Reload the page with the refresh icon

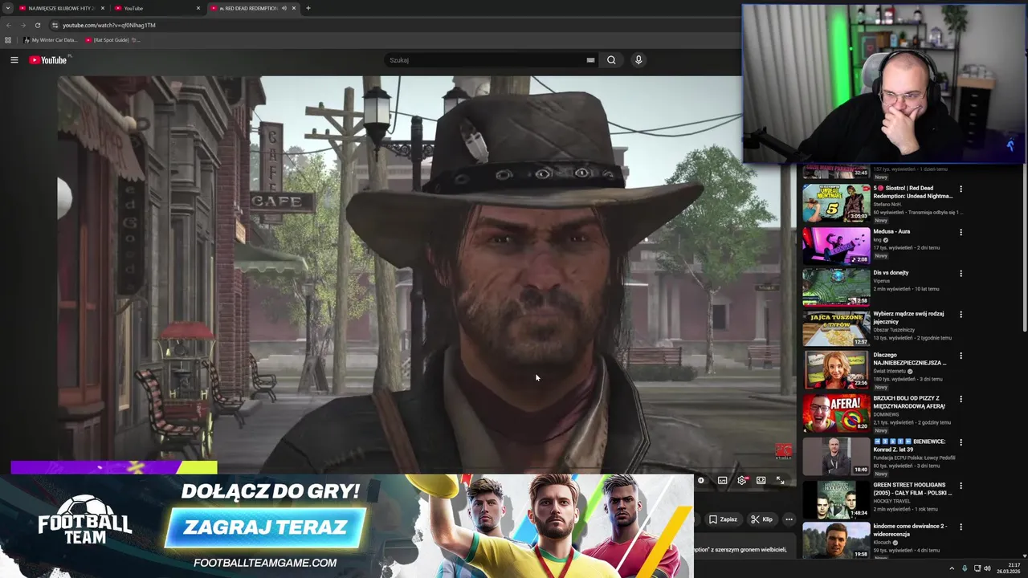tap(37, 25)
